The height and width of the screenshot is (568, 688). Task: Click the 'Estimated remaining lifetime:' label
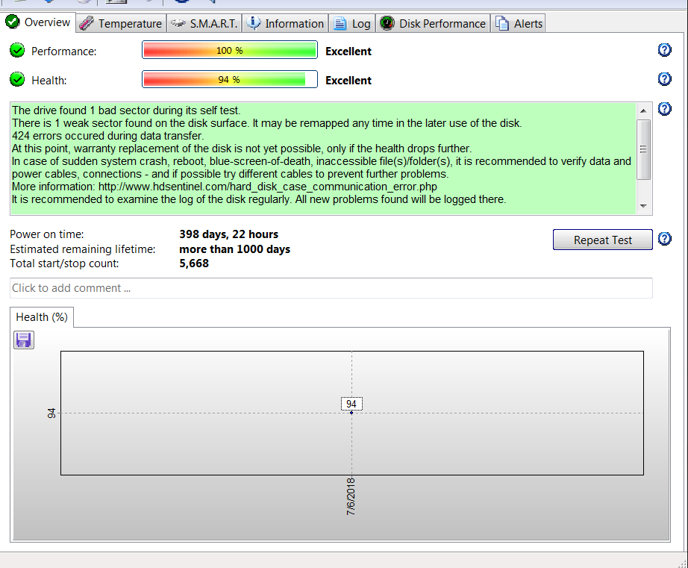[x=83, y=249]
